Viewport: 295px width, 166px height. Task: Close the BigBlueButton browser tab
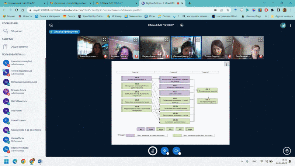tap(182, 3)
